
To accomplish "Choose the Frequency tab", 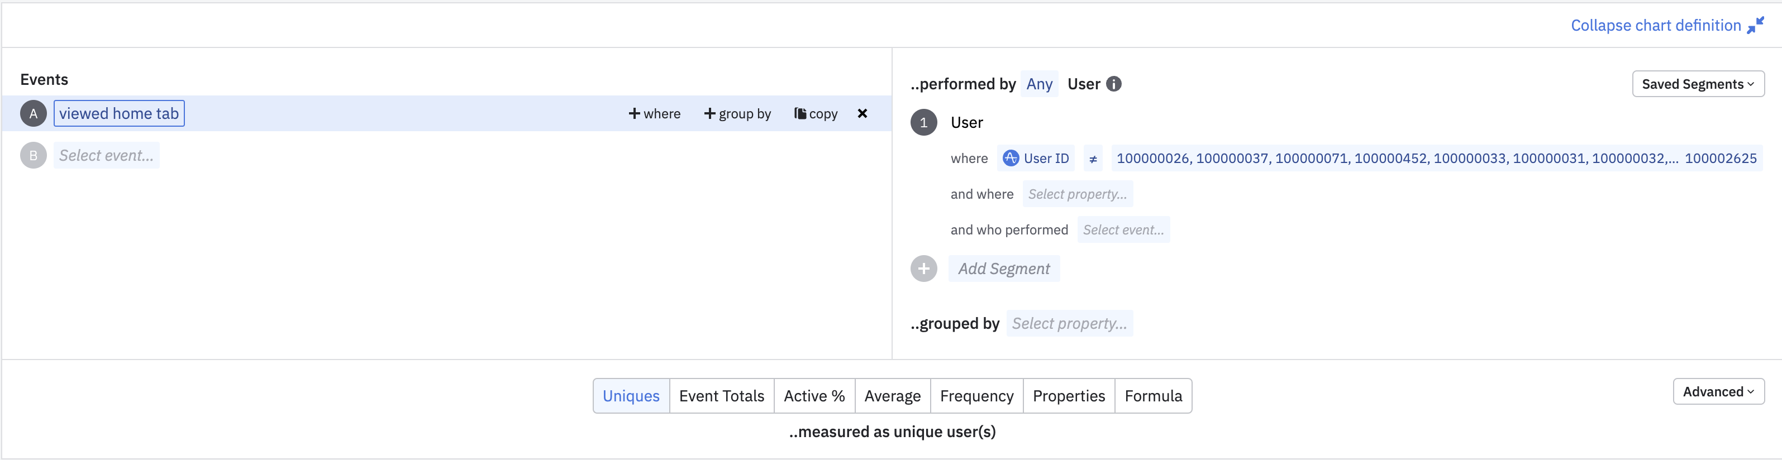I will (976, 396).
